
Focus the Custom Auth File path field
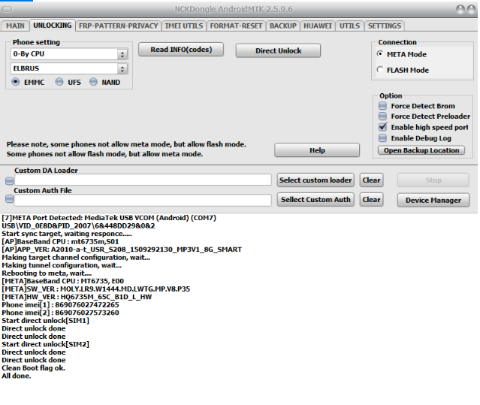coord(143,200)
